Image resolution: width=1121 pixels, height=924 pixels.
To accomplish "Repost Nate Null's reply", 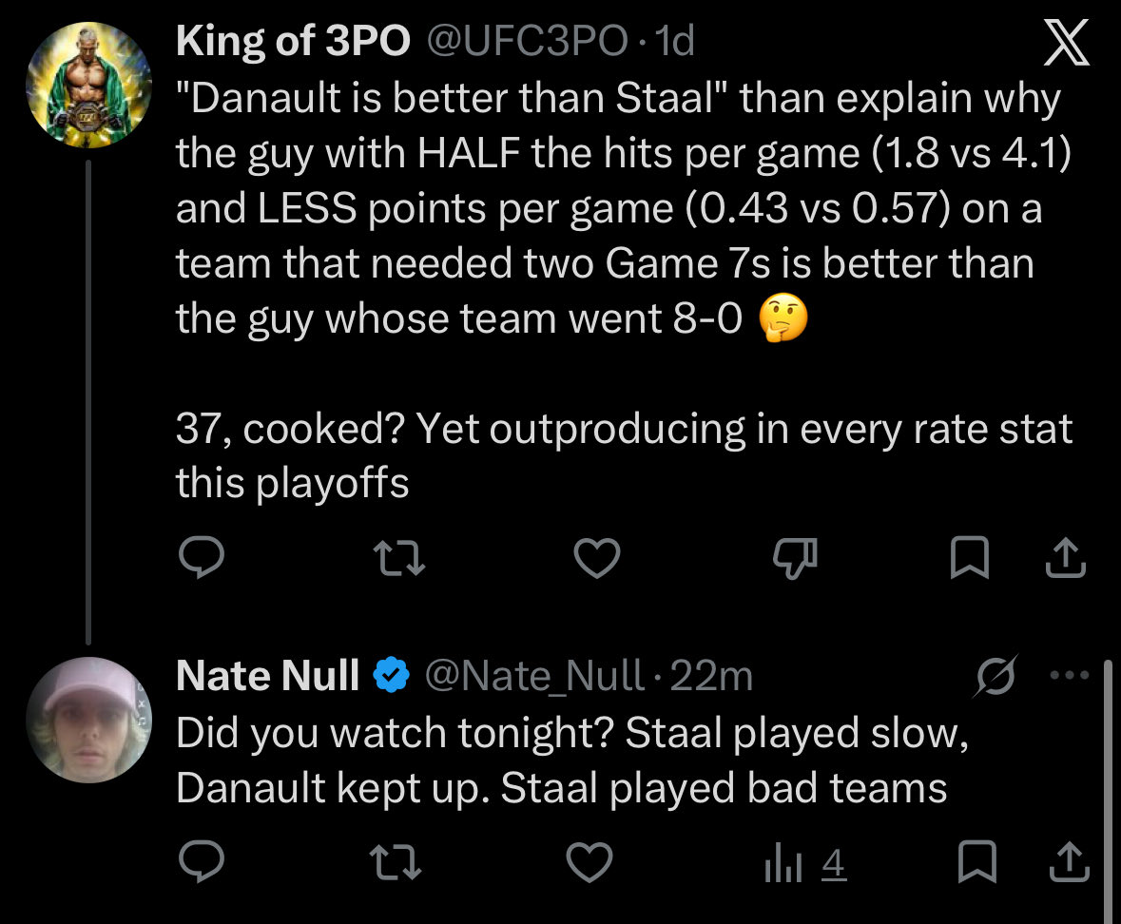I will [396, 862].
